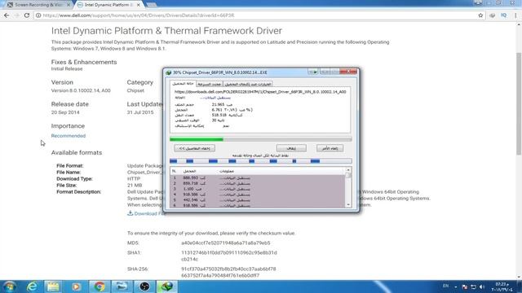Switch to Chrome in the taskbar
522x293 pixels.
[x=99, y=286]
